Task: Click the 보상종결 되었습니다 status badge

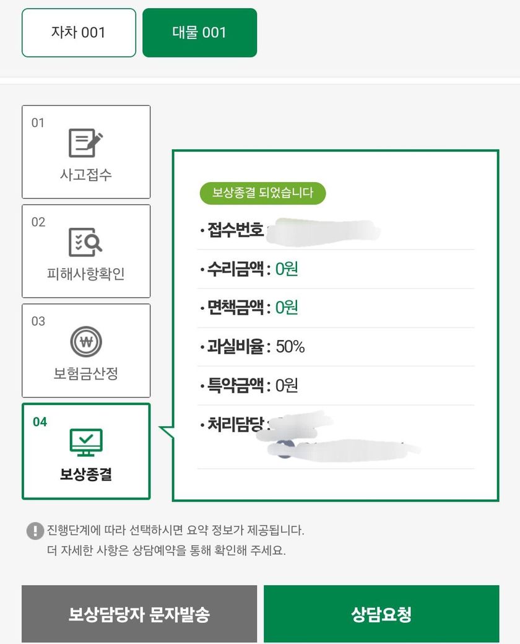Action: pyautogui.click(x=262, y=193)
